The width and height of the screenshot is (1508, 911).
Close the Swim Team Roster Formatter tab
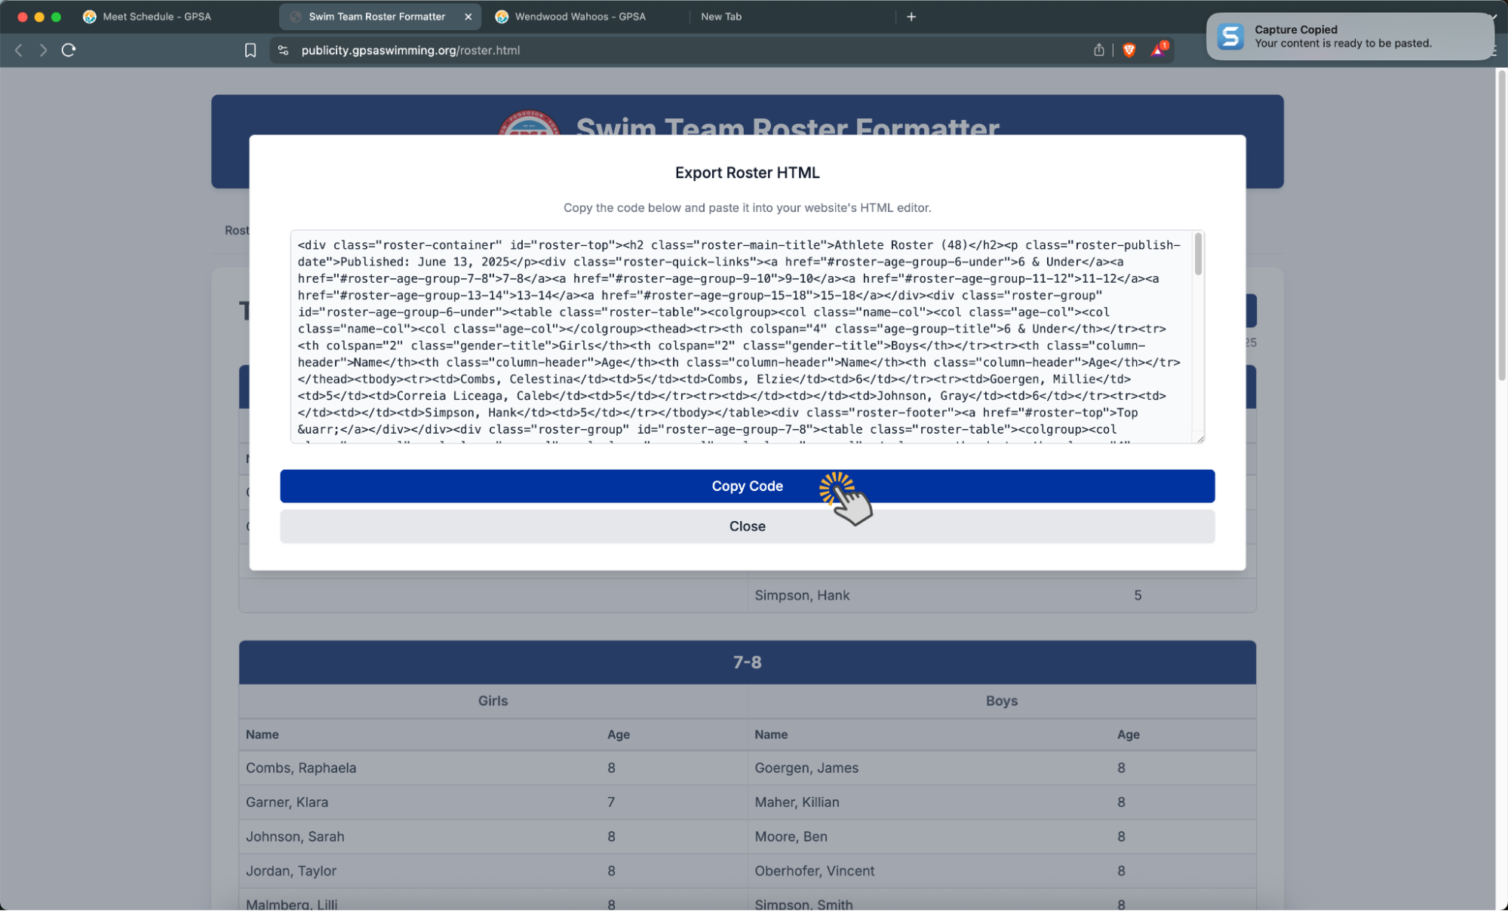tap(468, 17)
